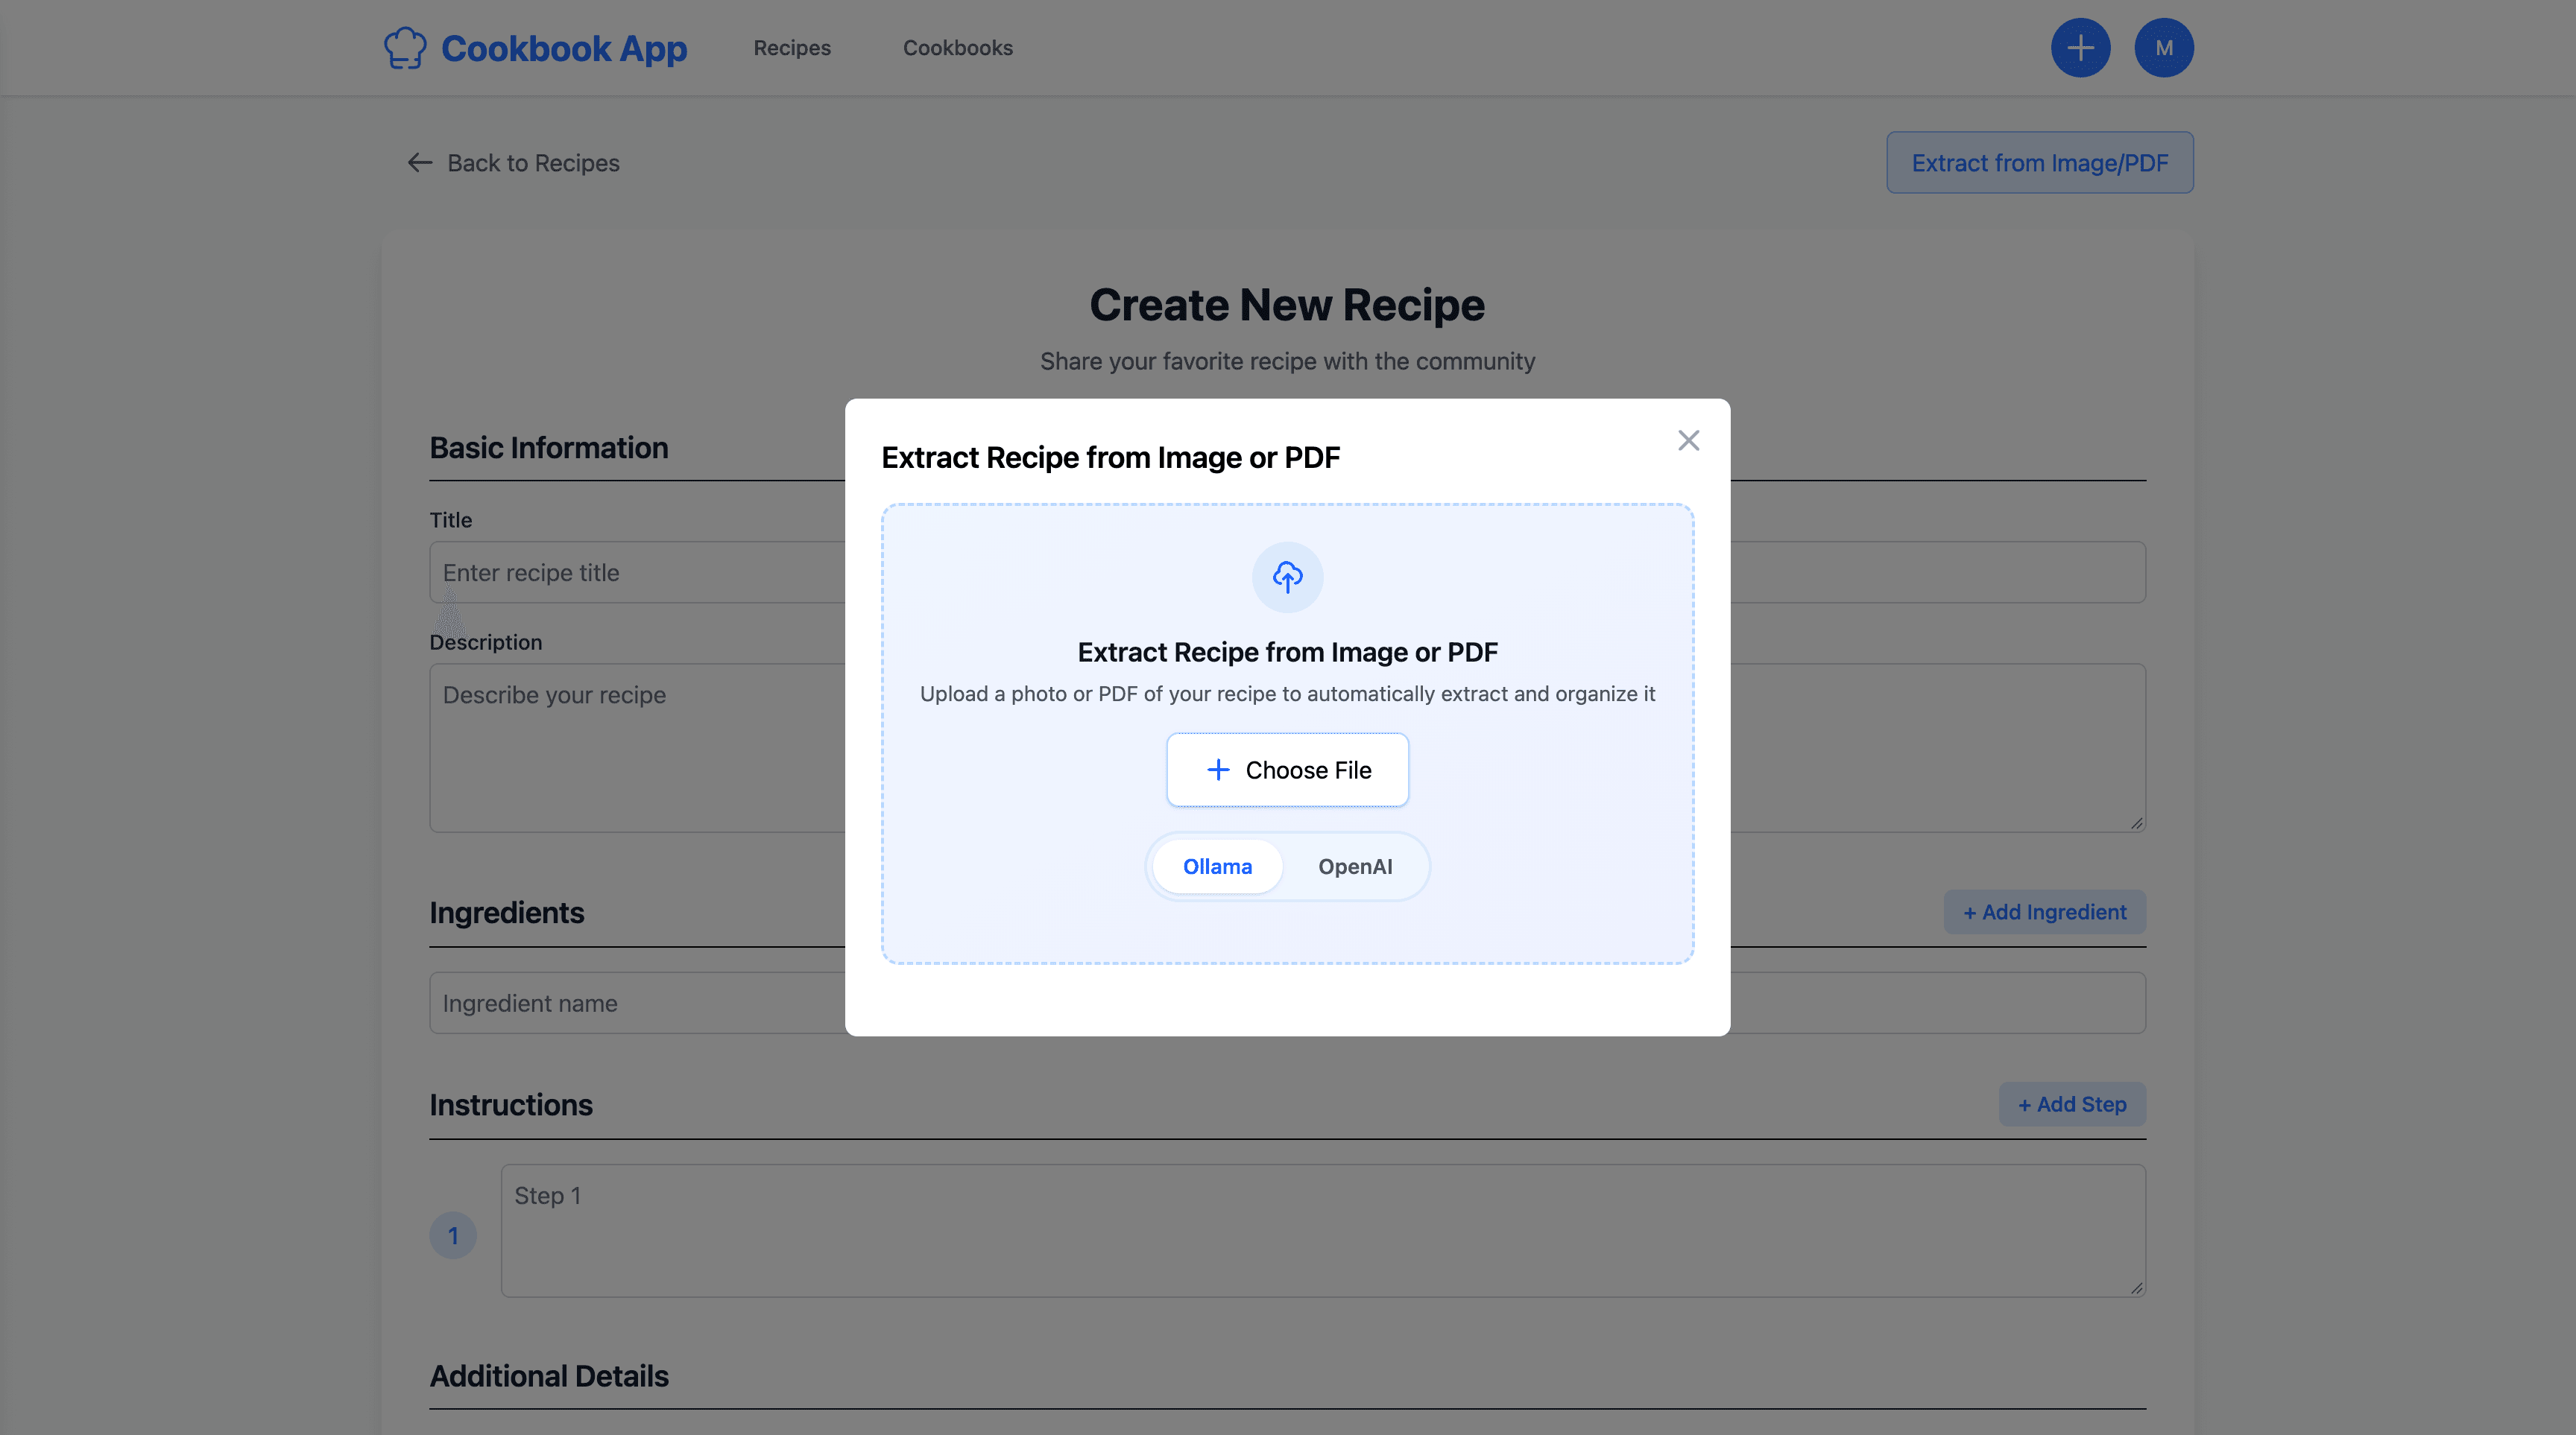Viewport: 2576px width, 1435px height.
Task: Click the cloud upload icon
Action: pos(1287,577)
